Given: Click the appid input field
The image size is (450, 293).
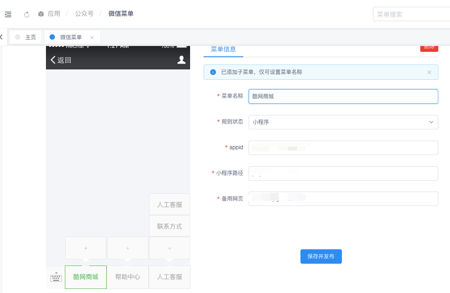Looking at the screenshot, I should coord(343,148).
